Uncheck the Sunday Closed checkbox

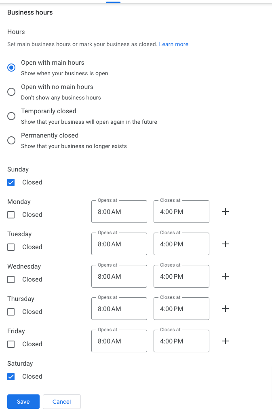pyautogui.click(x=11, y=182)
